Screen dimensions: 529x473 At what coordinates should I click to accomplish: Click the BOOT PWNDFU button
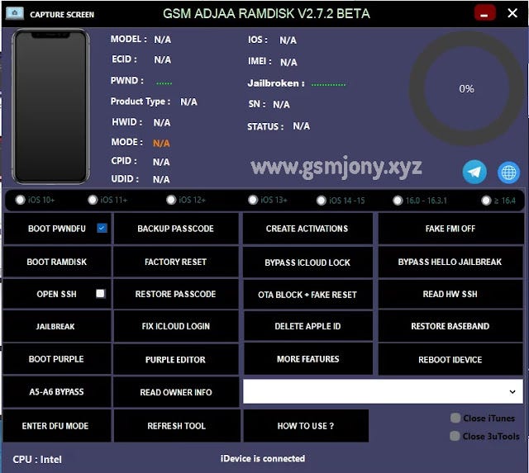pos(57,229)
